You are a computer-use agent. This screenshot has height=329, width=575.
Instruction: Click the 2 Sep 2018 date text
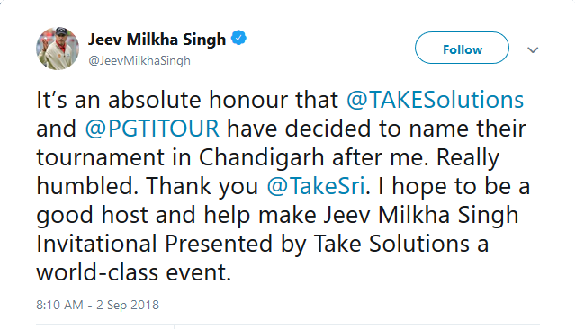pos(128,305)
